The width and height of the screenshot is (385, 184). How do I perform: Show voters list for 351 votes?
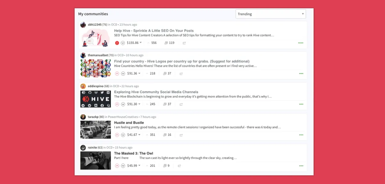151,135
